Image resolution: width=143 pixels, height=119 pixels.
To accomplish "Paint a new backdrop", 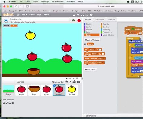I will pyautogui.click(x=7, y=103).
